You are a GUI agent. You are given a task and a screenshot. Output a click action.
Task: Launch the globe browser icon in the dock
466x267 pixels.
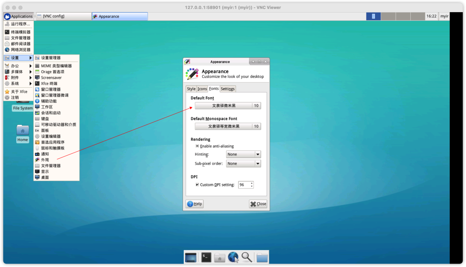tap(233, 257)
